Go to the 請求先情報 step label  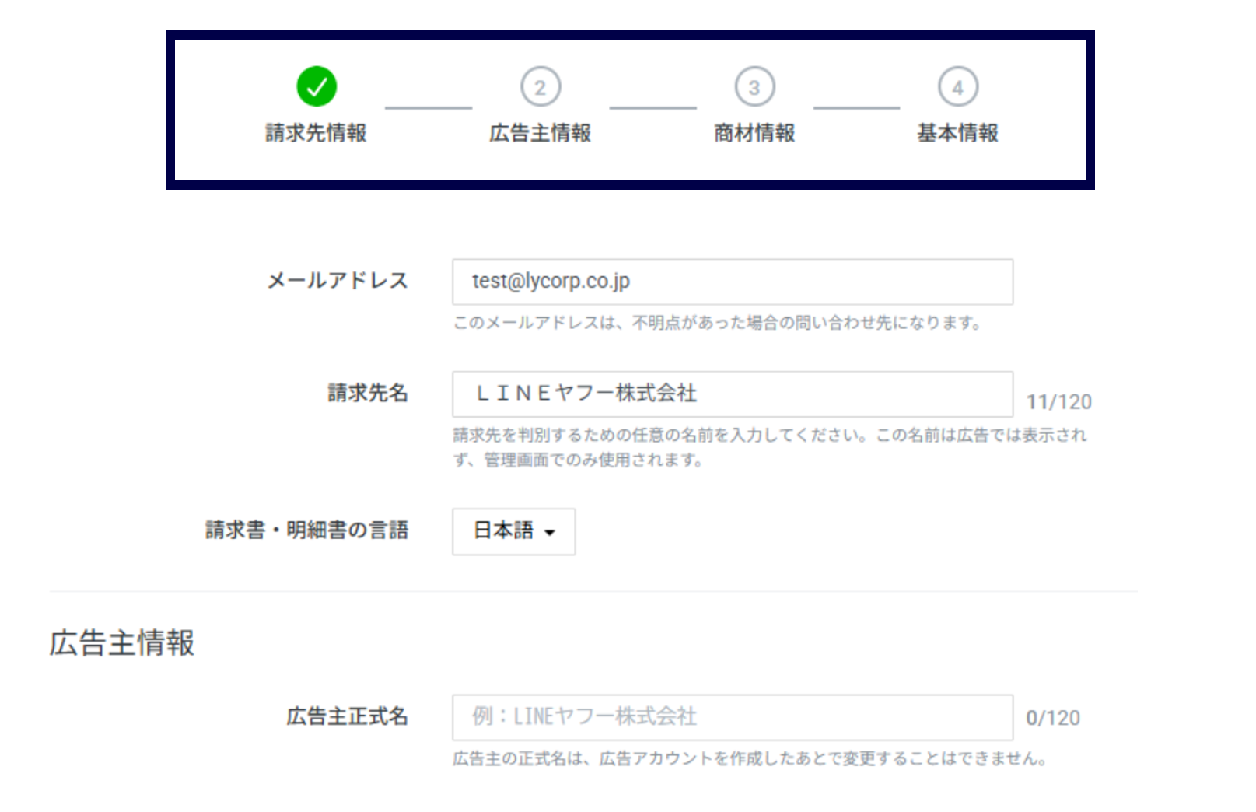pyautogui.click(x=316, y=133)
